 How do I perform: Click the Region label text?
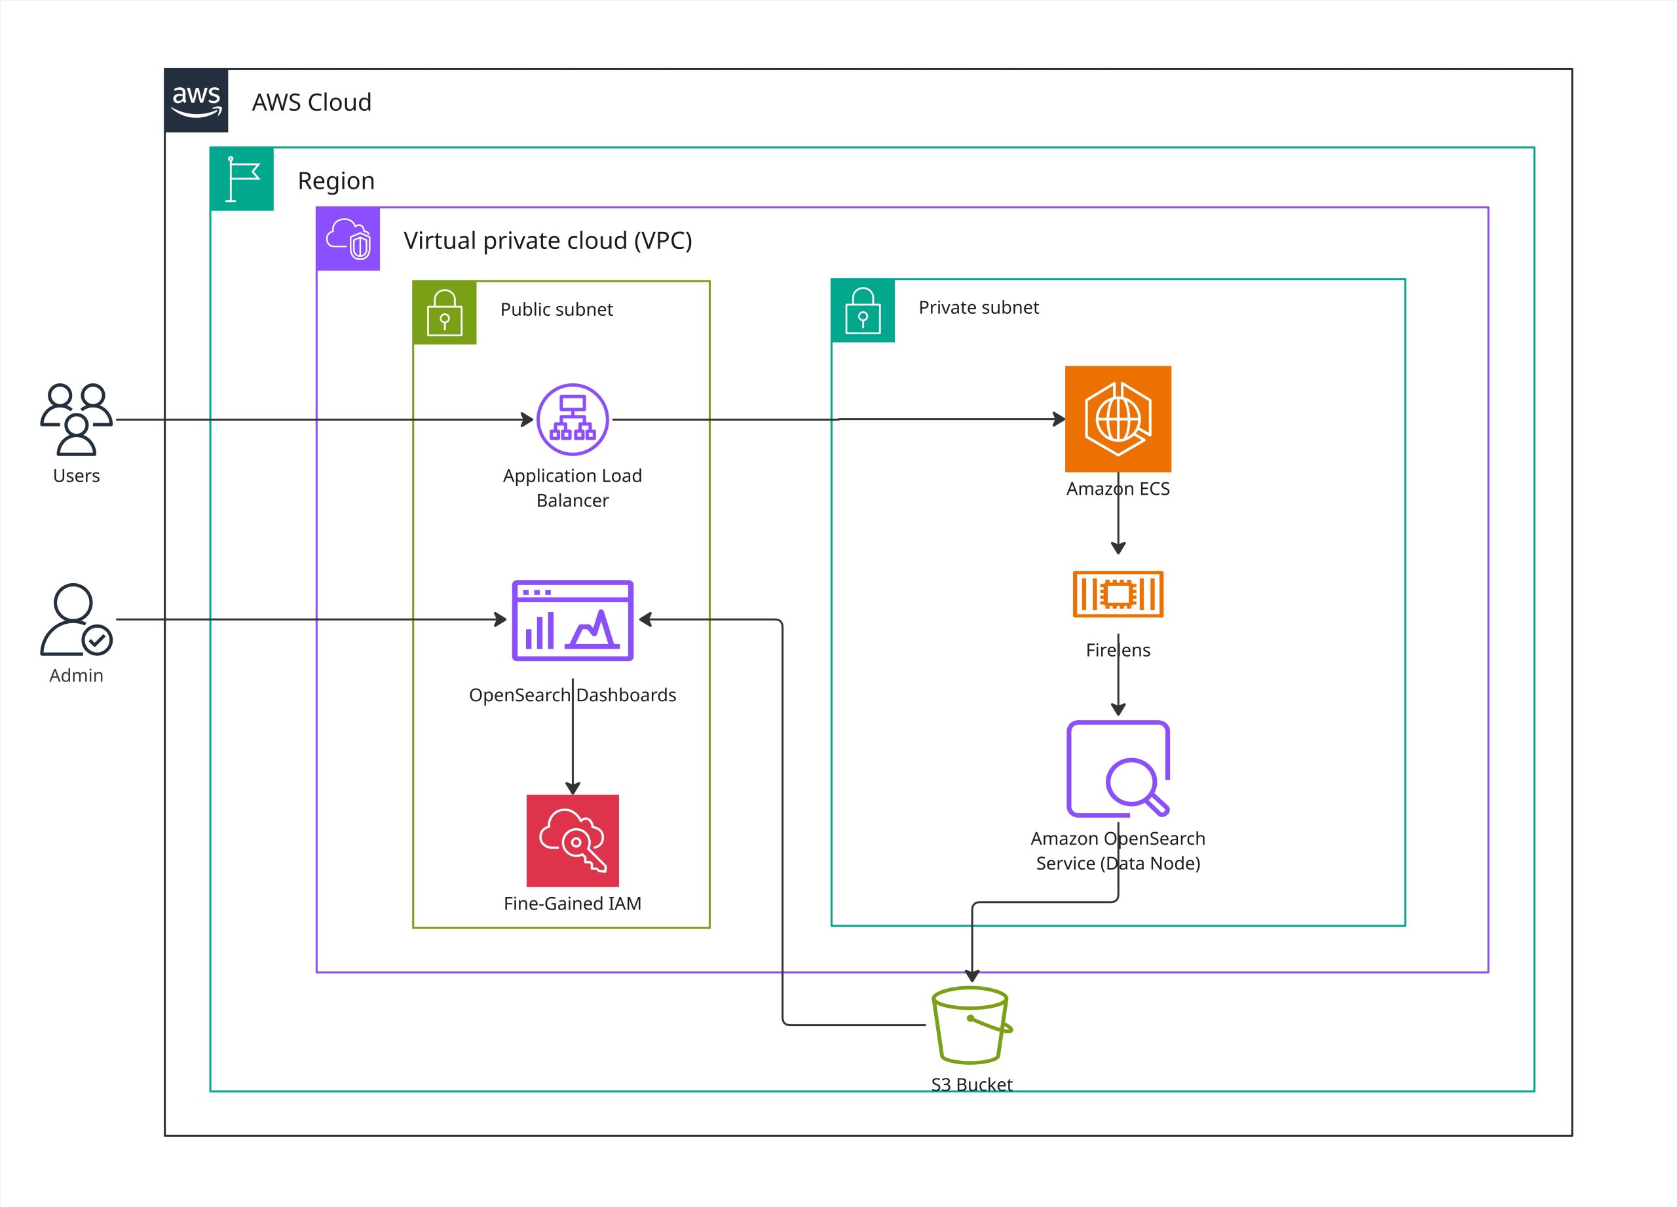tap(335, 180)
